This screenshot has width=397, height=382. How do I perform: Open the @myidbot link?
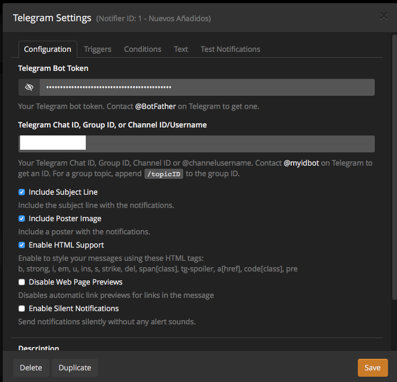click(301, 163)
